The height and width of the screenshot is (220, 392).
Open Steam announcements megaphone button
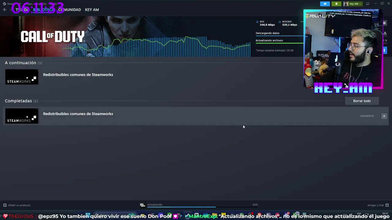click(325, 4)
